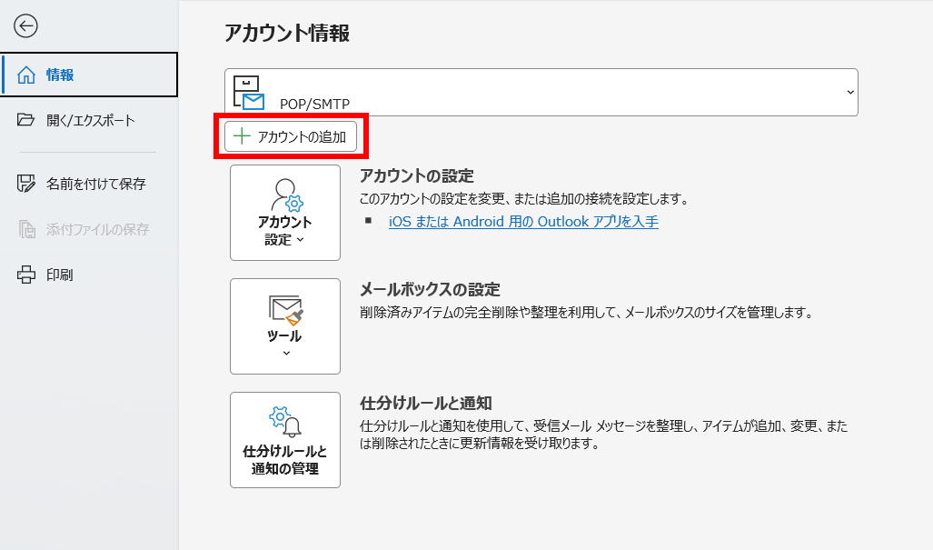Click the back arrow to exit account info
Screen dimensions: 933x550
point(26,25)
